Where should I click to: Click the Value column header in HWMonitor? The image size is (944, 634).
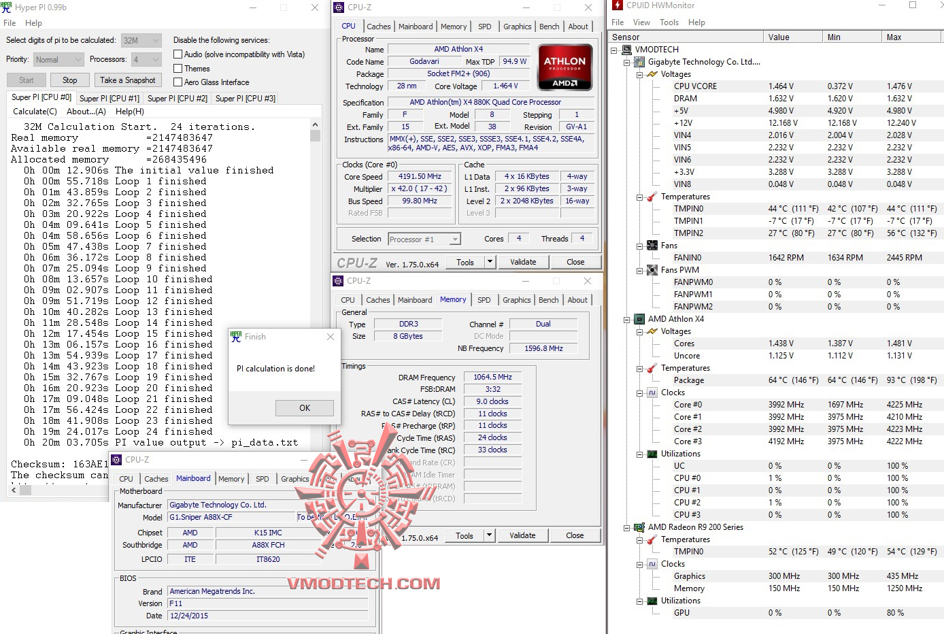click(792, 37)
